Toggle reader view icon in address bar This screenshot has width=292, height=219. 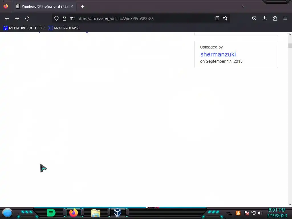click(x=217, y=18)
